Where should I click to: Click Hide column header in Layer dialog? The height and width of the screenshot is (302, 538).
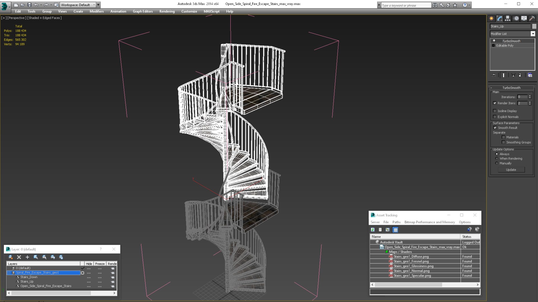(89, 264)
